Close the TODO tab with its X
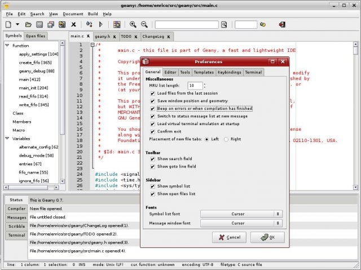The width and height of the screenshot is (361, 270). point(136,37)
